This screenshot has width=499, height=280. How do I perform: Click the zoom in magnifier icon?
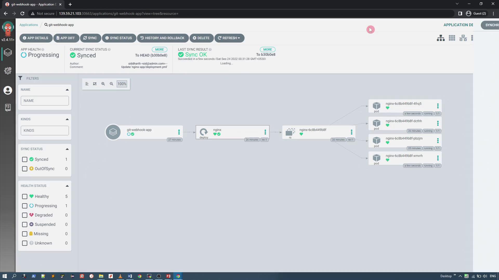(x=103, y=84)
